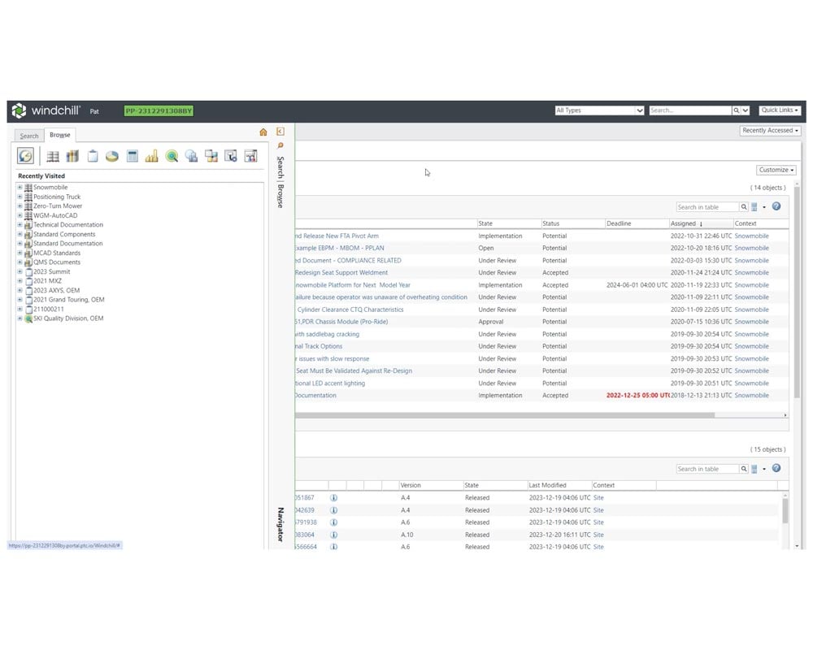Image resolution: width=813 pixels, height=650 pixels.
Task: Open the Home icon above the navigator
Action: pos(263,132)
